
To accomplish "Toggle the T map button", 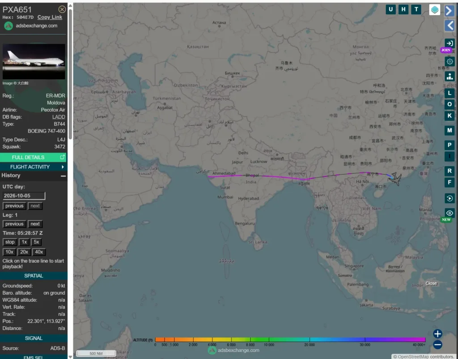I will tap(416, 10).
